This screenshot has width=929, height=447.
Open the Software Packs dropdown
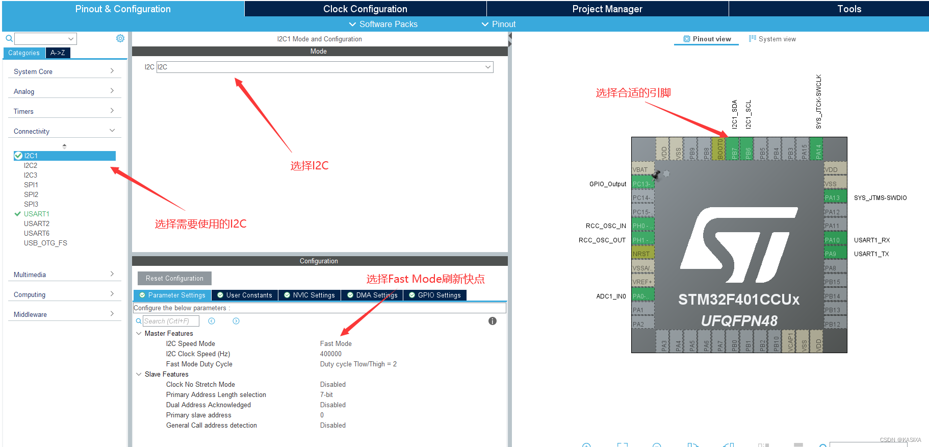(383, 24)
